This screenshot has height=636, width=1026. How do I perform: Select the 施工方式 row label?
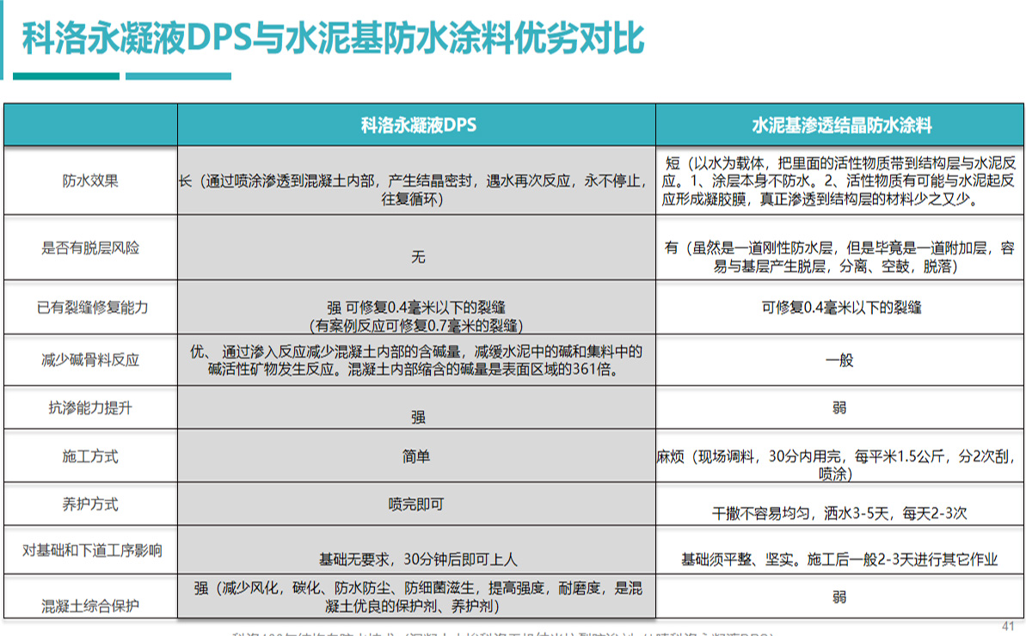90,456
